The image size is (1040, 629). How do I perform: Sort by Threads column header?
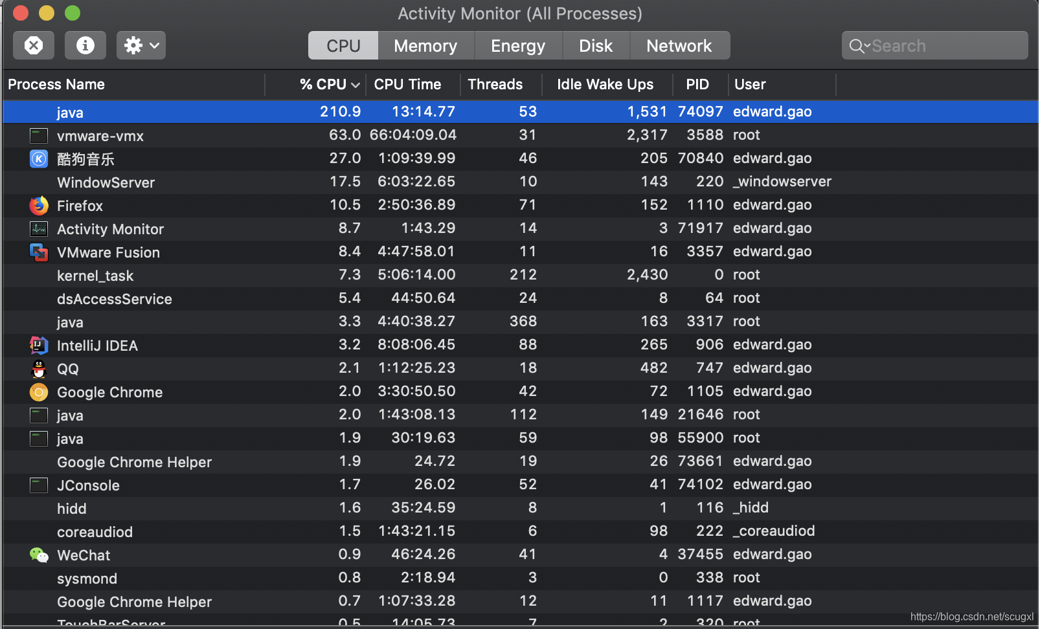501,84
